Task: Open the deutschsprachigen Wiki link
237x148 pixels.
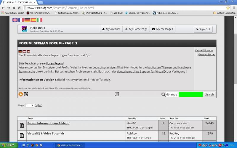Action: (108, 67)
